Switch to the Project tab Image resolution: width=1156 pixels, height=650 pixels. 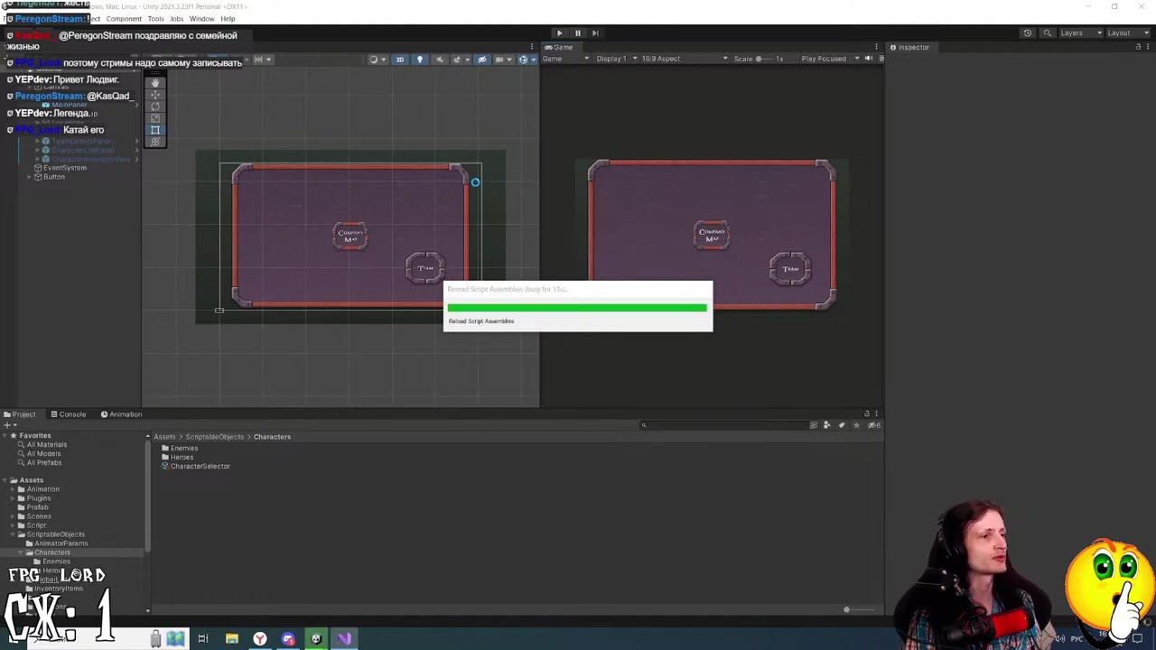[x=19, y=414]
